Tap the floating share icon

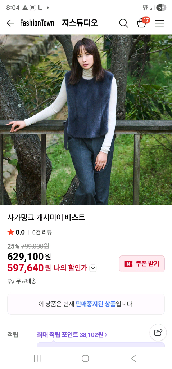click(158, 333)
